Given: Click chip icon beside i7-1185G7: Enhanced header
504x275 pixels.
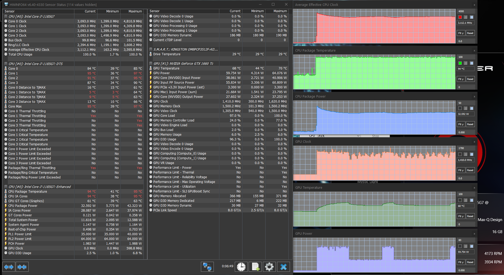Looking at the screenshot, I should (x=6, y=187).
